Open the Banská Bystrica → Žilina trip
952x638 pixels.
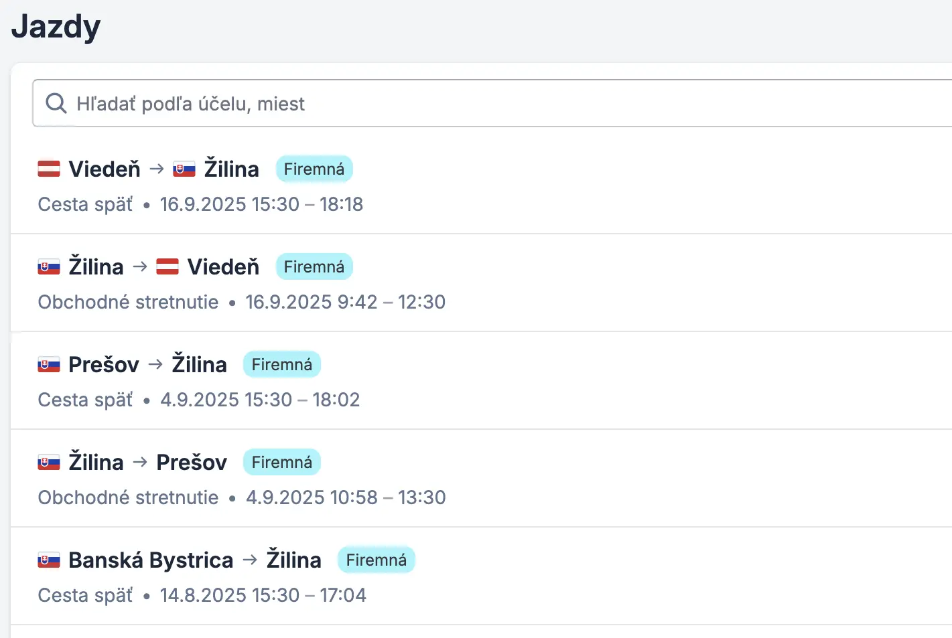pos(194,560)
